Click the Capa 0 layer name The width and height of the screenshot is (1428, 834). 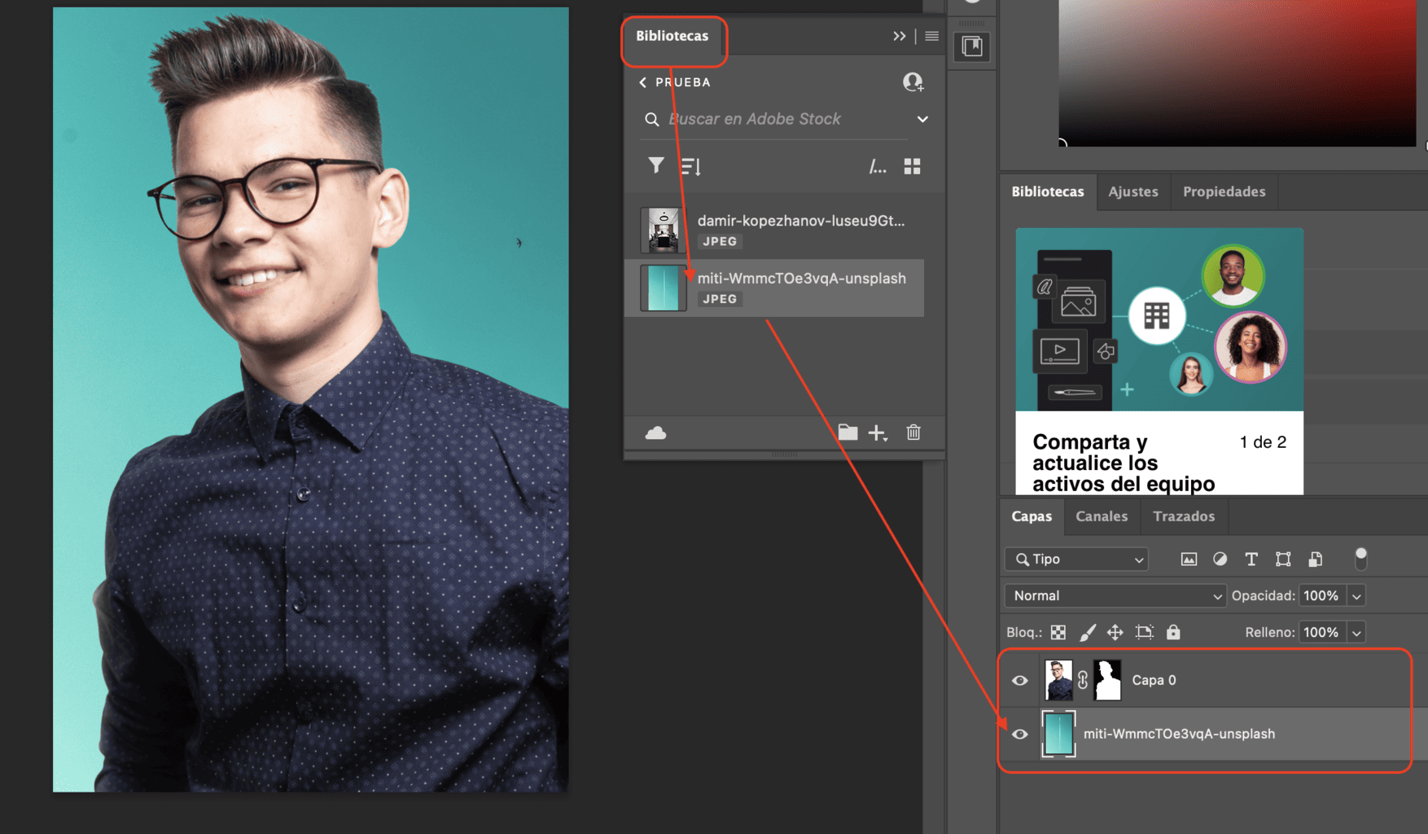[1154, 680]
